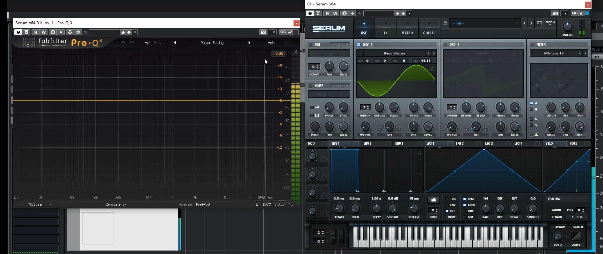Click piano display icon in Pro-Q 3
The height and width of the screenshot is (254, 603).
point(16,198)
